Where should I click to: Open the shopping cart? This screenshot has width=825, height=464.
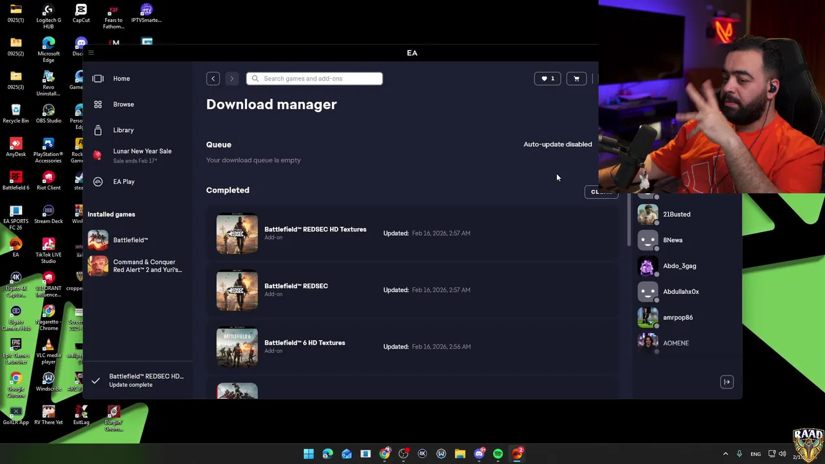(576, 79)
